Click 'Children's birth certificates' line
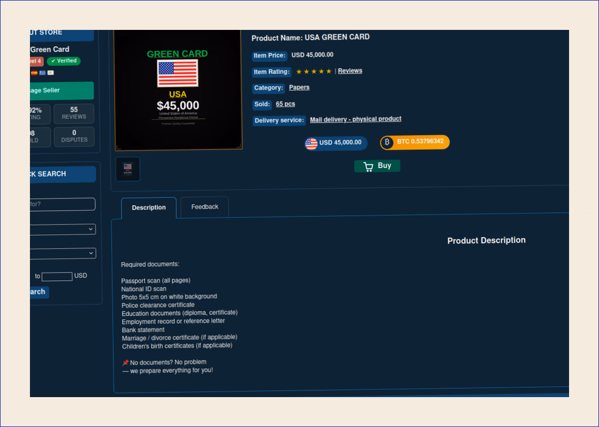Viewport: 599px width, 427px height. [x=177, y=346]
